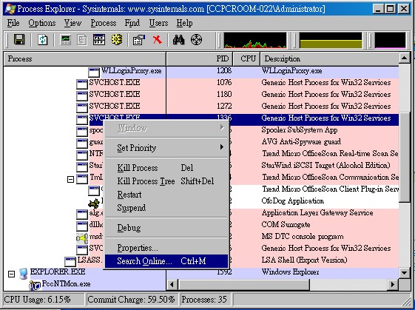
Task: Sort by the Process column header
Action: 84,58
